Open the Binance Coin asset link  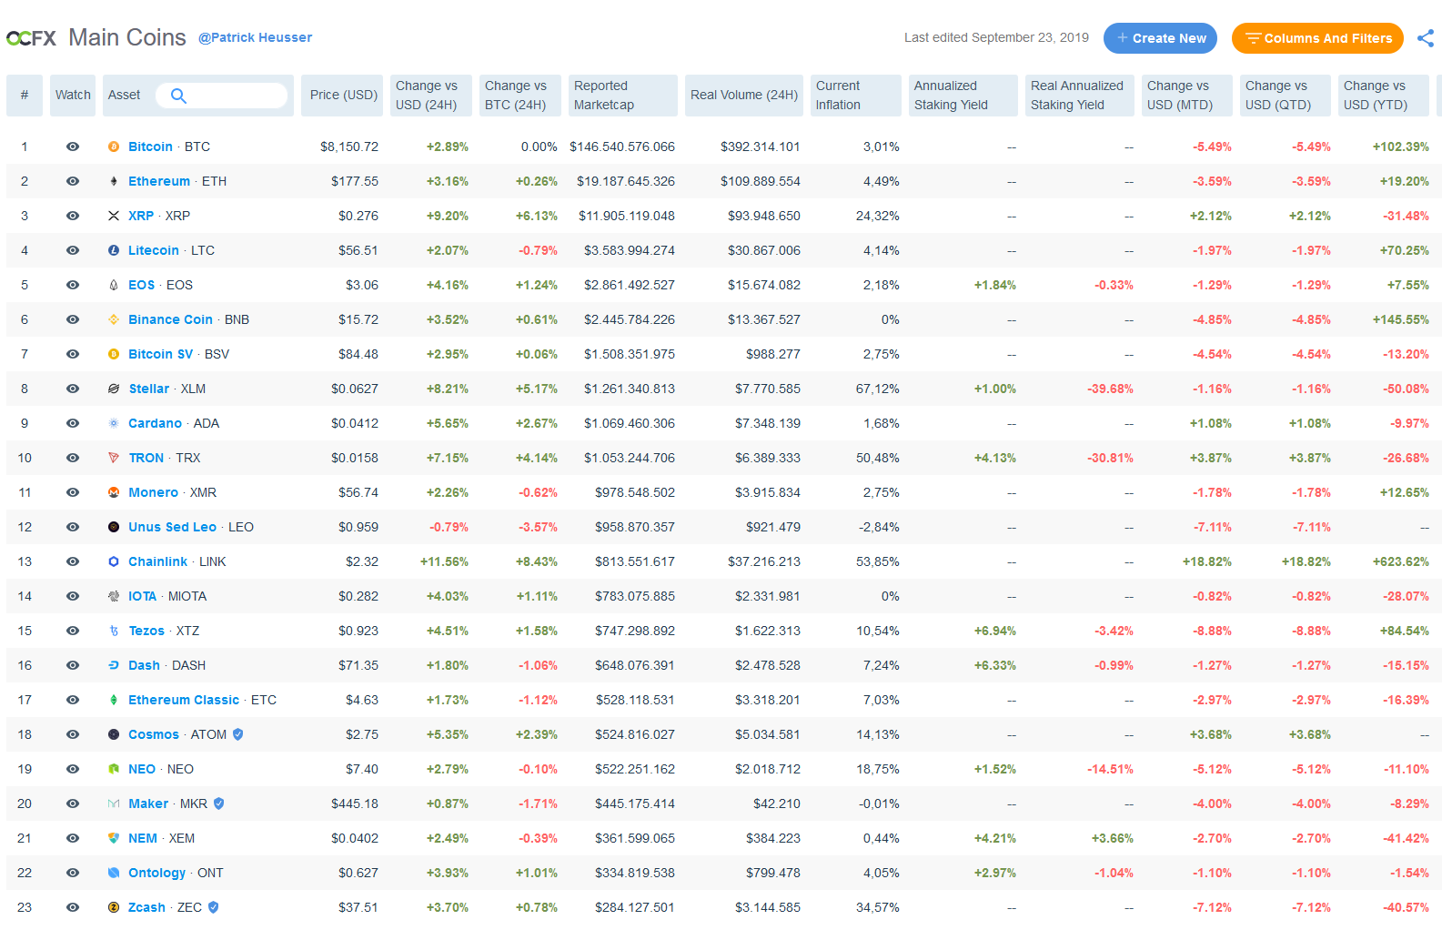(170, 319)
